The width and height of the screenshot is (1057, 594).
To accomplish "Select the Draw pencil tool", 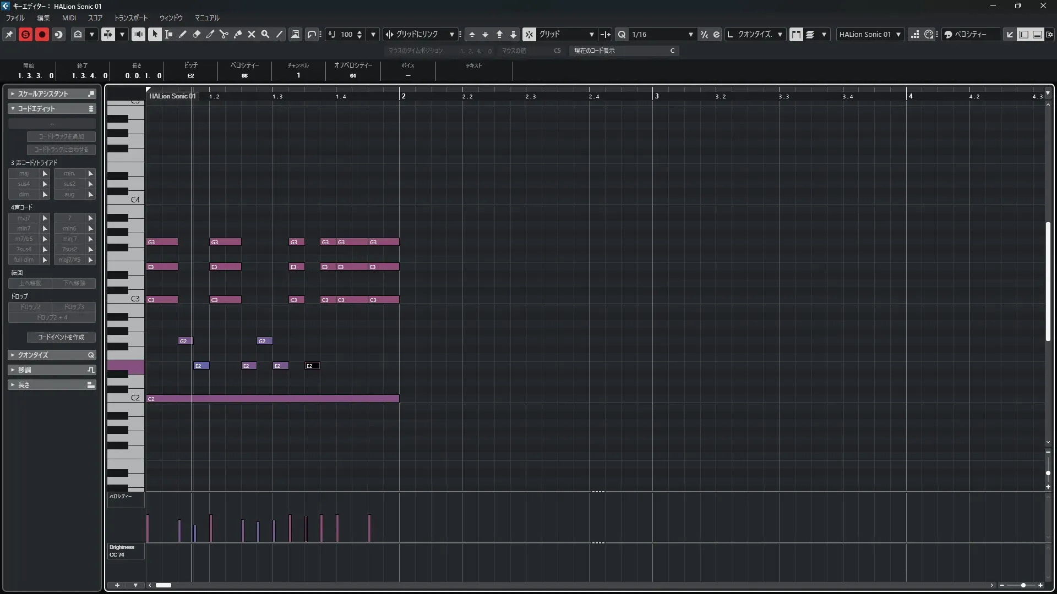I will coord(183,34).
